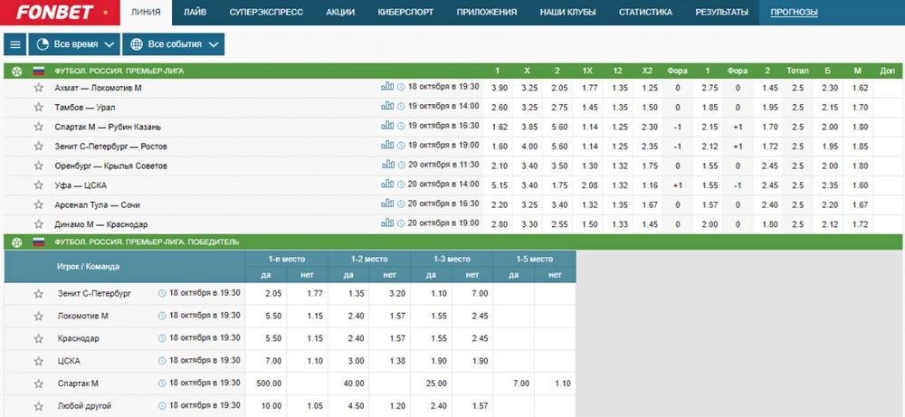905x417 pixels.
Task: Star the Тамбов — Урал match
Action: [39, 108]
